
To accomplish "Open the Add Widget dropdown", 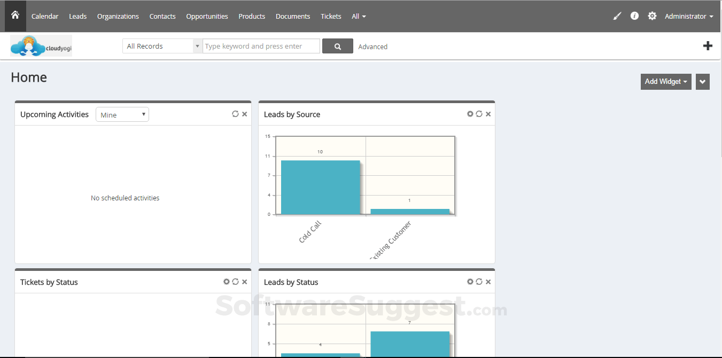I will (666, 81).
